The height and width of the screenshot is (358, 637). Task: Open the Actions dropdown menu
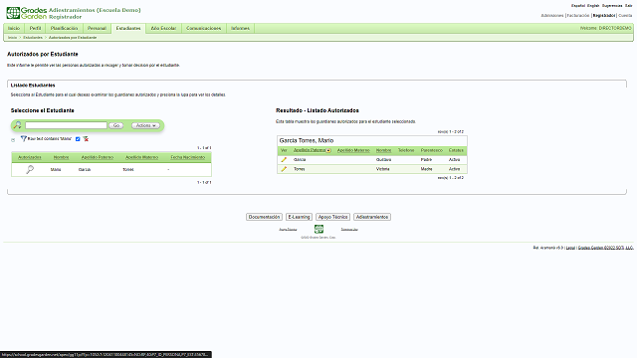click(145, 125)
